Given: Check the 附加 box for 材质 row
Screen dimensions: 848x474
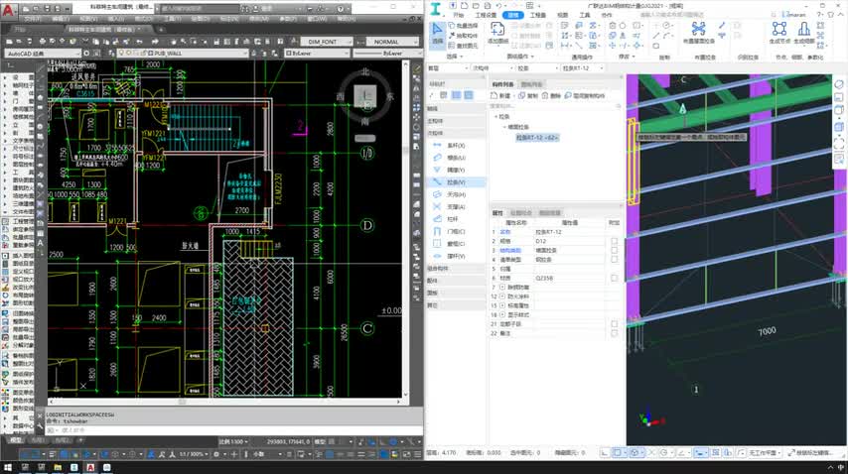Looking at the screenshot, I should (x=614, y=278).
